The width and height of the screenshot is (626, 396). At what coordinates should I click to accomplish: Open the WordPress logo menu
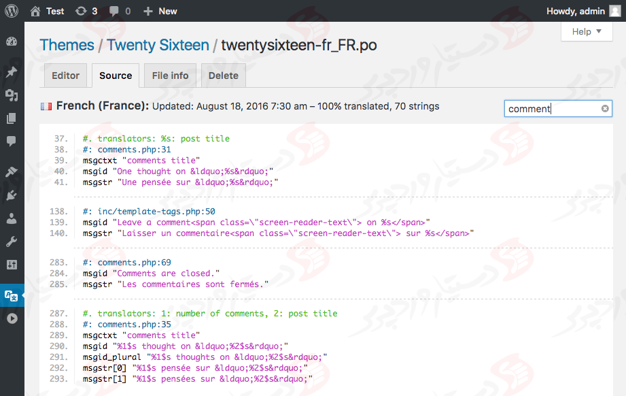[x=12, y=11]
